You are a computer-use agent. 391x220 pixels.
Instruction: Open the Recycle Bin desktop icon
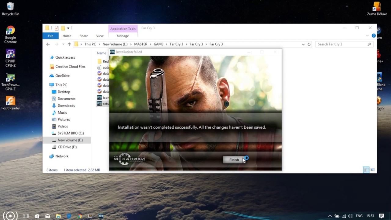[x=10, y=9]
